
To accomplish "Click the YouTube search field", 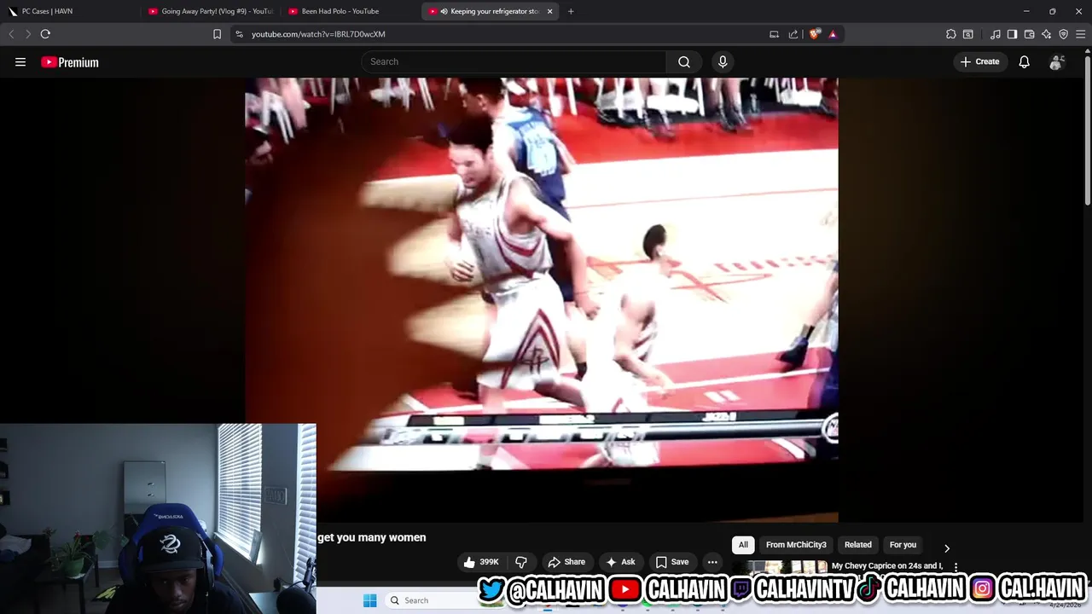I will [x=514, y=61].
